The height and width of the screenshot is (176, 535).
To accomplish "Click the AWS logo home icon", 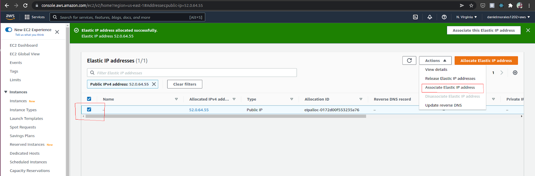I will coord(10,17).
